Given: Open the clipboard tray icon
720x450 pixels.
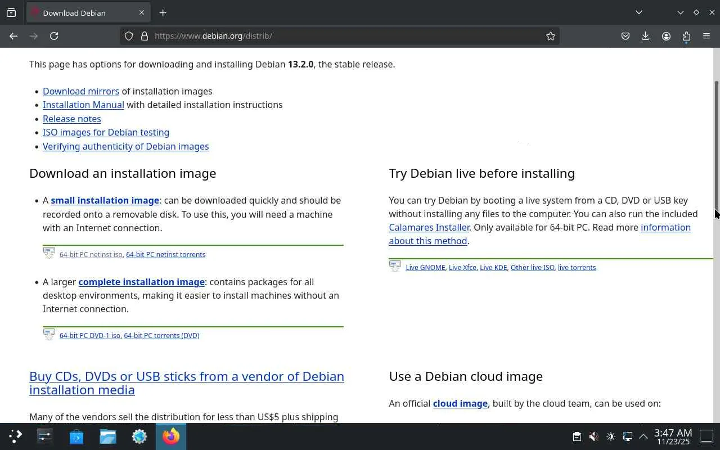Looking at the screenshot, I should pos(577,436).
